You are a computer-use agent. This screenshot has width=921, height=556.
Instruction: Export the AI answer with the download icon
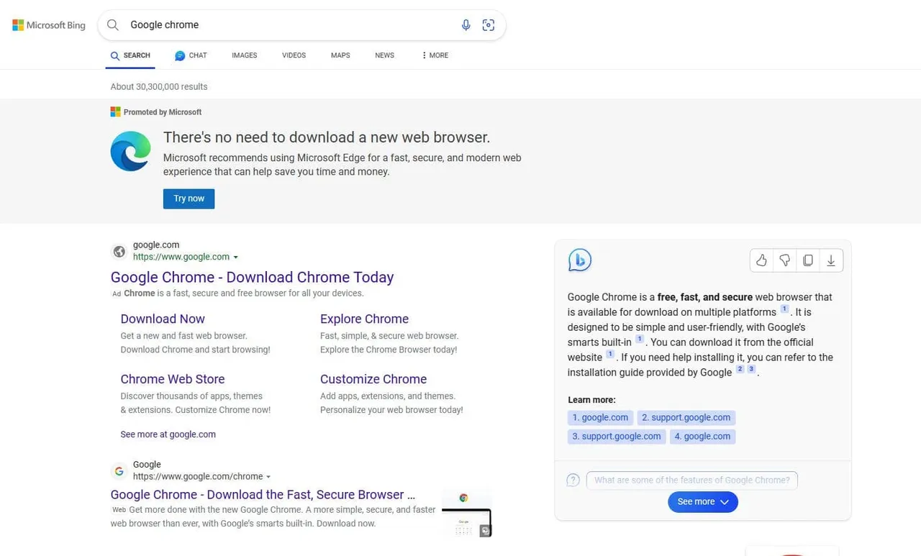[831, 260]
